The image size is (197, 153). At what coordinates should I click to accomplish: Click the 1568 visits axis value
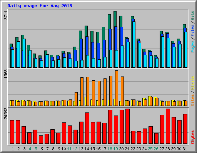click(6, 74)
